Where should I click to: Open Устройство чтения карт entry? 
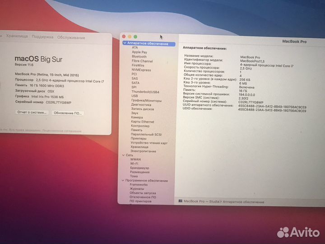(149, 143)
